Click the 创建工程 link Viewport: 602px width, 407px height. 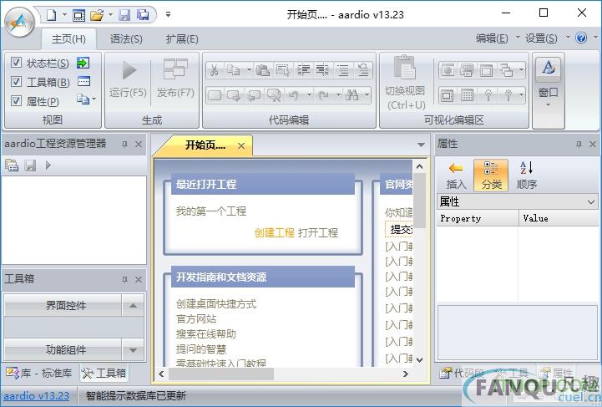(x=274, y=232)
